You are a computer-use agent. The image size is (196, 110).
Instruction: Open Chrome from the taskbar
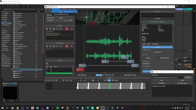17,108
